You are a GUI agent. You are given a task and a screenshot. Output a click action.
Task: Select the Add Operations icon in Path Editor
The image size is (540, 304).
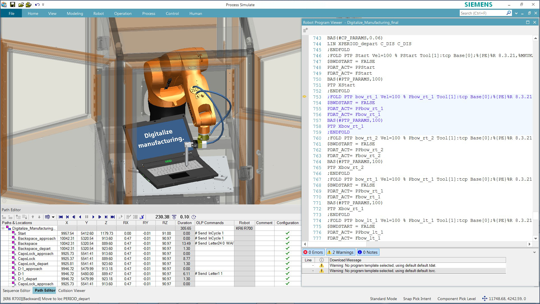click(x=4, y=217)
